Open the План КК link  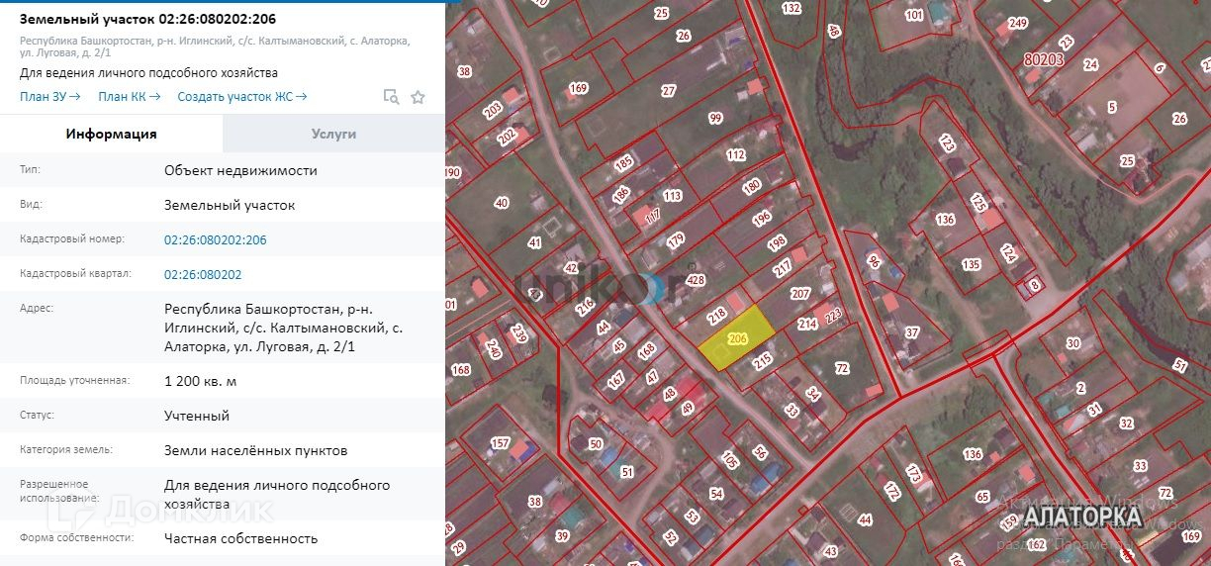click(130, 96)
